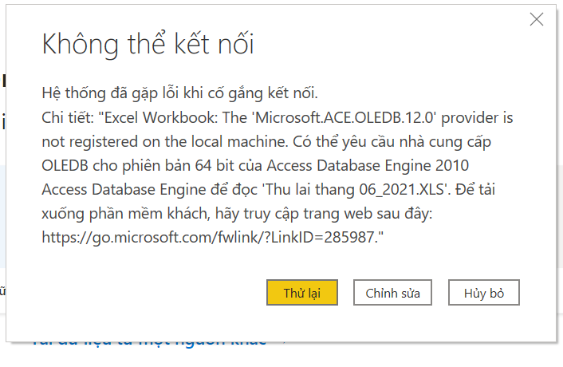The width and height of the screenshot is (563, 367).
Task: Click 'hãy truy cập trang web sau đây' text
Action: (324, 214)
